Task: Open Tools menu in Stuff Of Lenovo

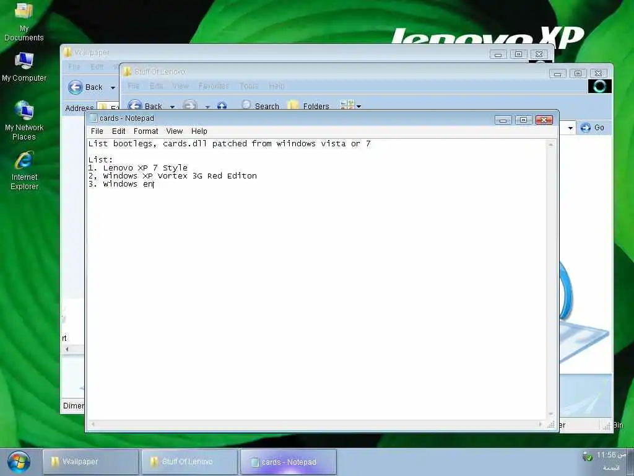Action: (x=249, y=86)
